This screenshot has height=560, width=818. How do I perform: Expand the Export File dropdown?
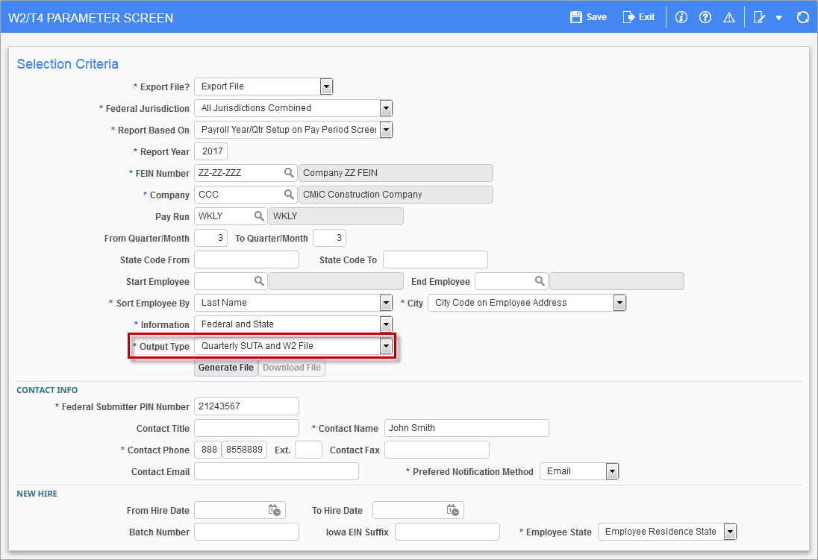point(326,86)
